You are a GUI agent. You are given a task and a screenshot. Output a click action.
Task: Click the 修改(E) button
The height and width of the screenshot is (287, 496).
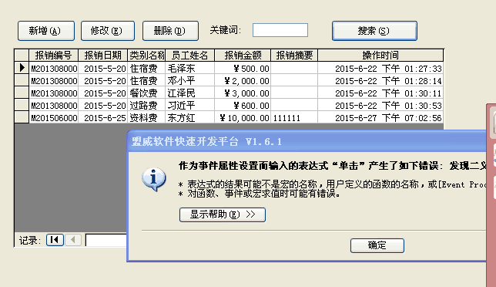click(108, 31)
